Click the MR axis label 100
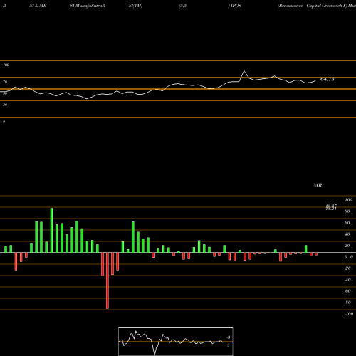The width and height of the screenshot is (356, 356). (x=349, y=200)
